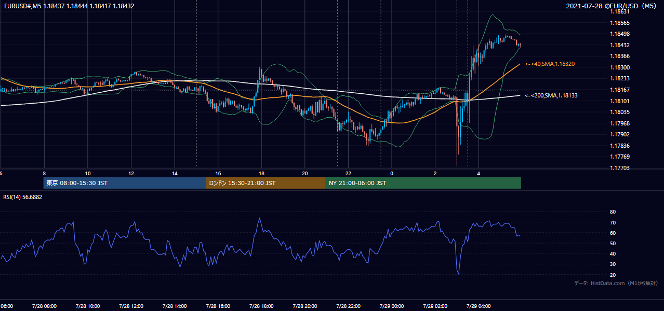The height and width of the screenshot is (311, 664).
Task: Click the 7/28 12:00 bottom time label
Action: 131,306
